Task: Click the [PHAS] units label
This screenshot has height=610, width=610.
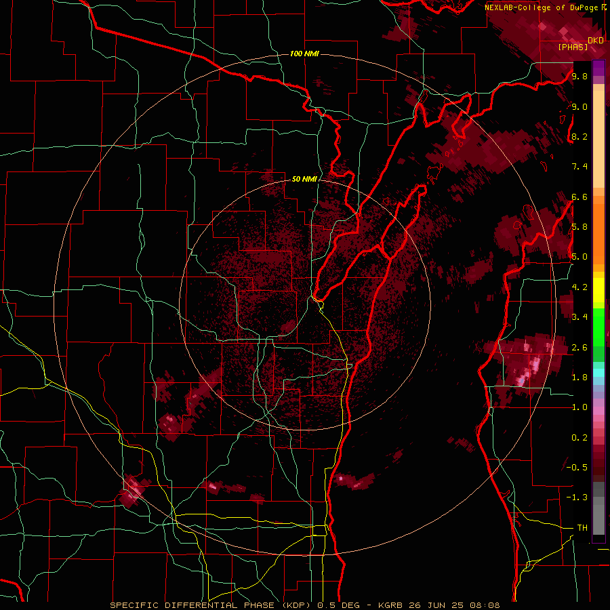Action: [x=573, y=47]
